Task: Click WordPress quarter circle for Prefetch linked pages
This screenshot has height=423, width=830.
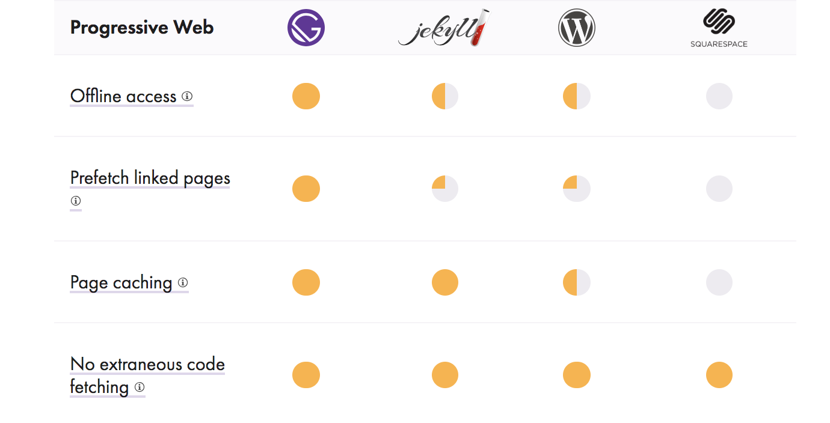Action: 577,189
